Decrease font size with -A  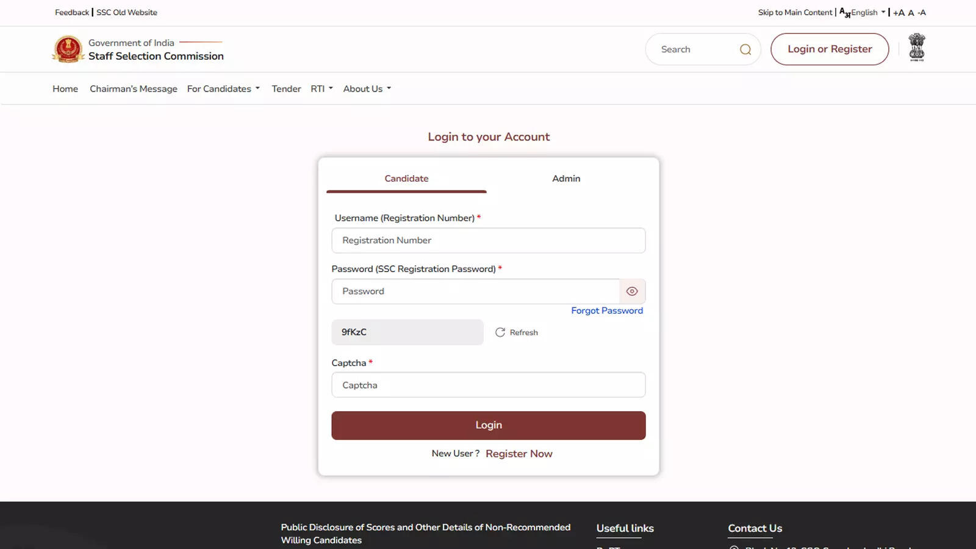coord(922,13)
